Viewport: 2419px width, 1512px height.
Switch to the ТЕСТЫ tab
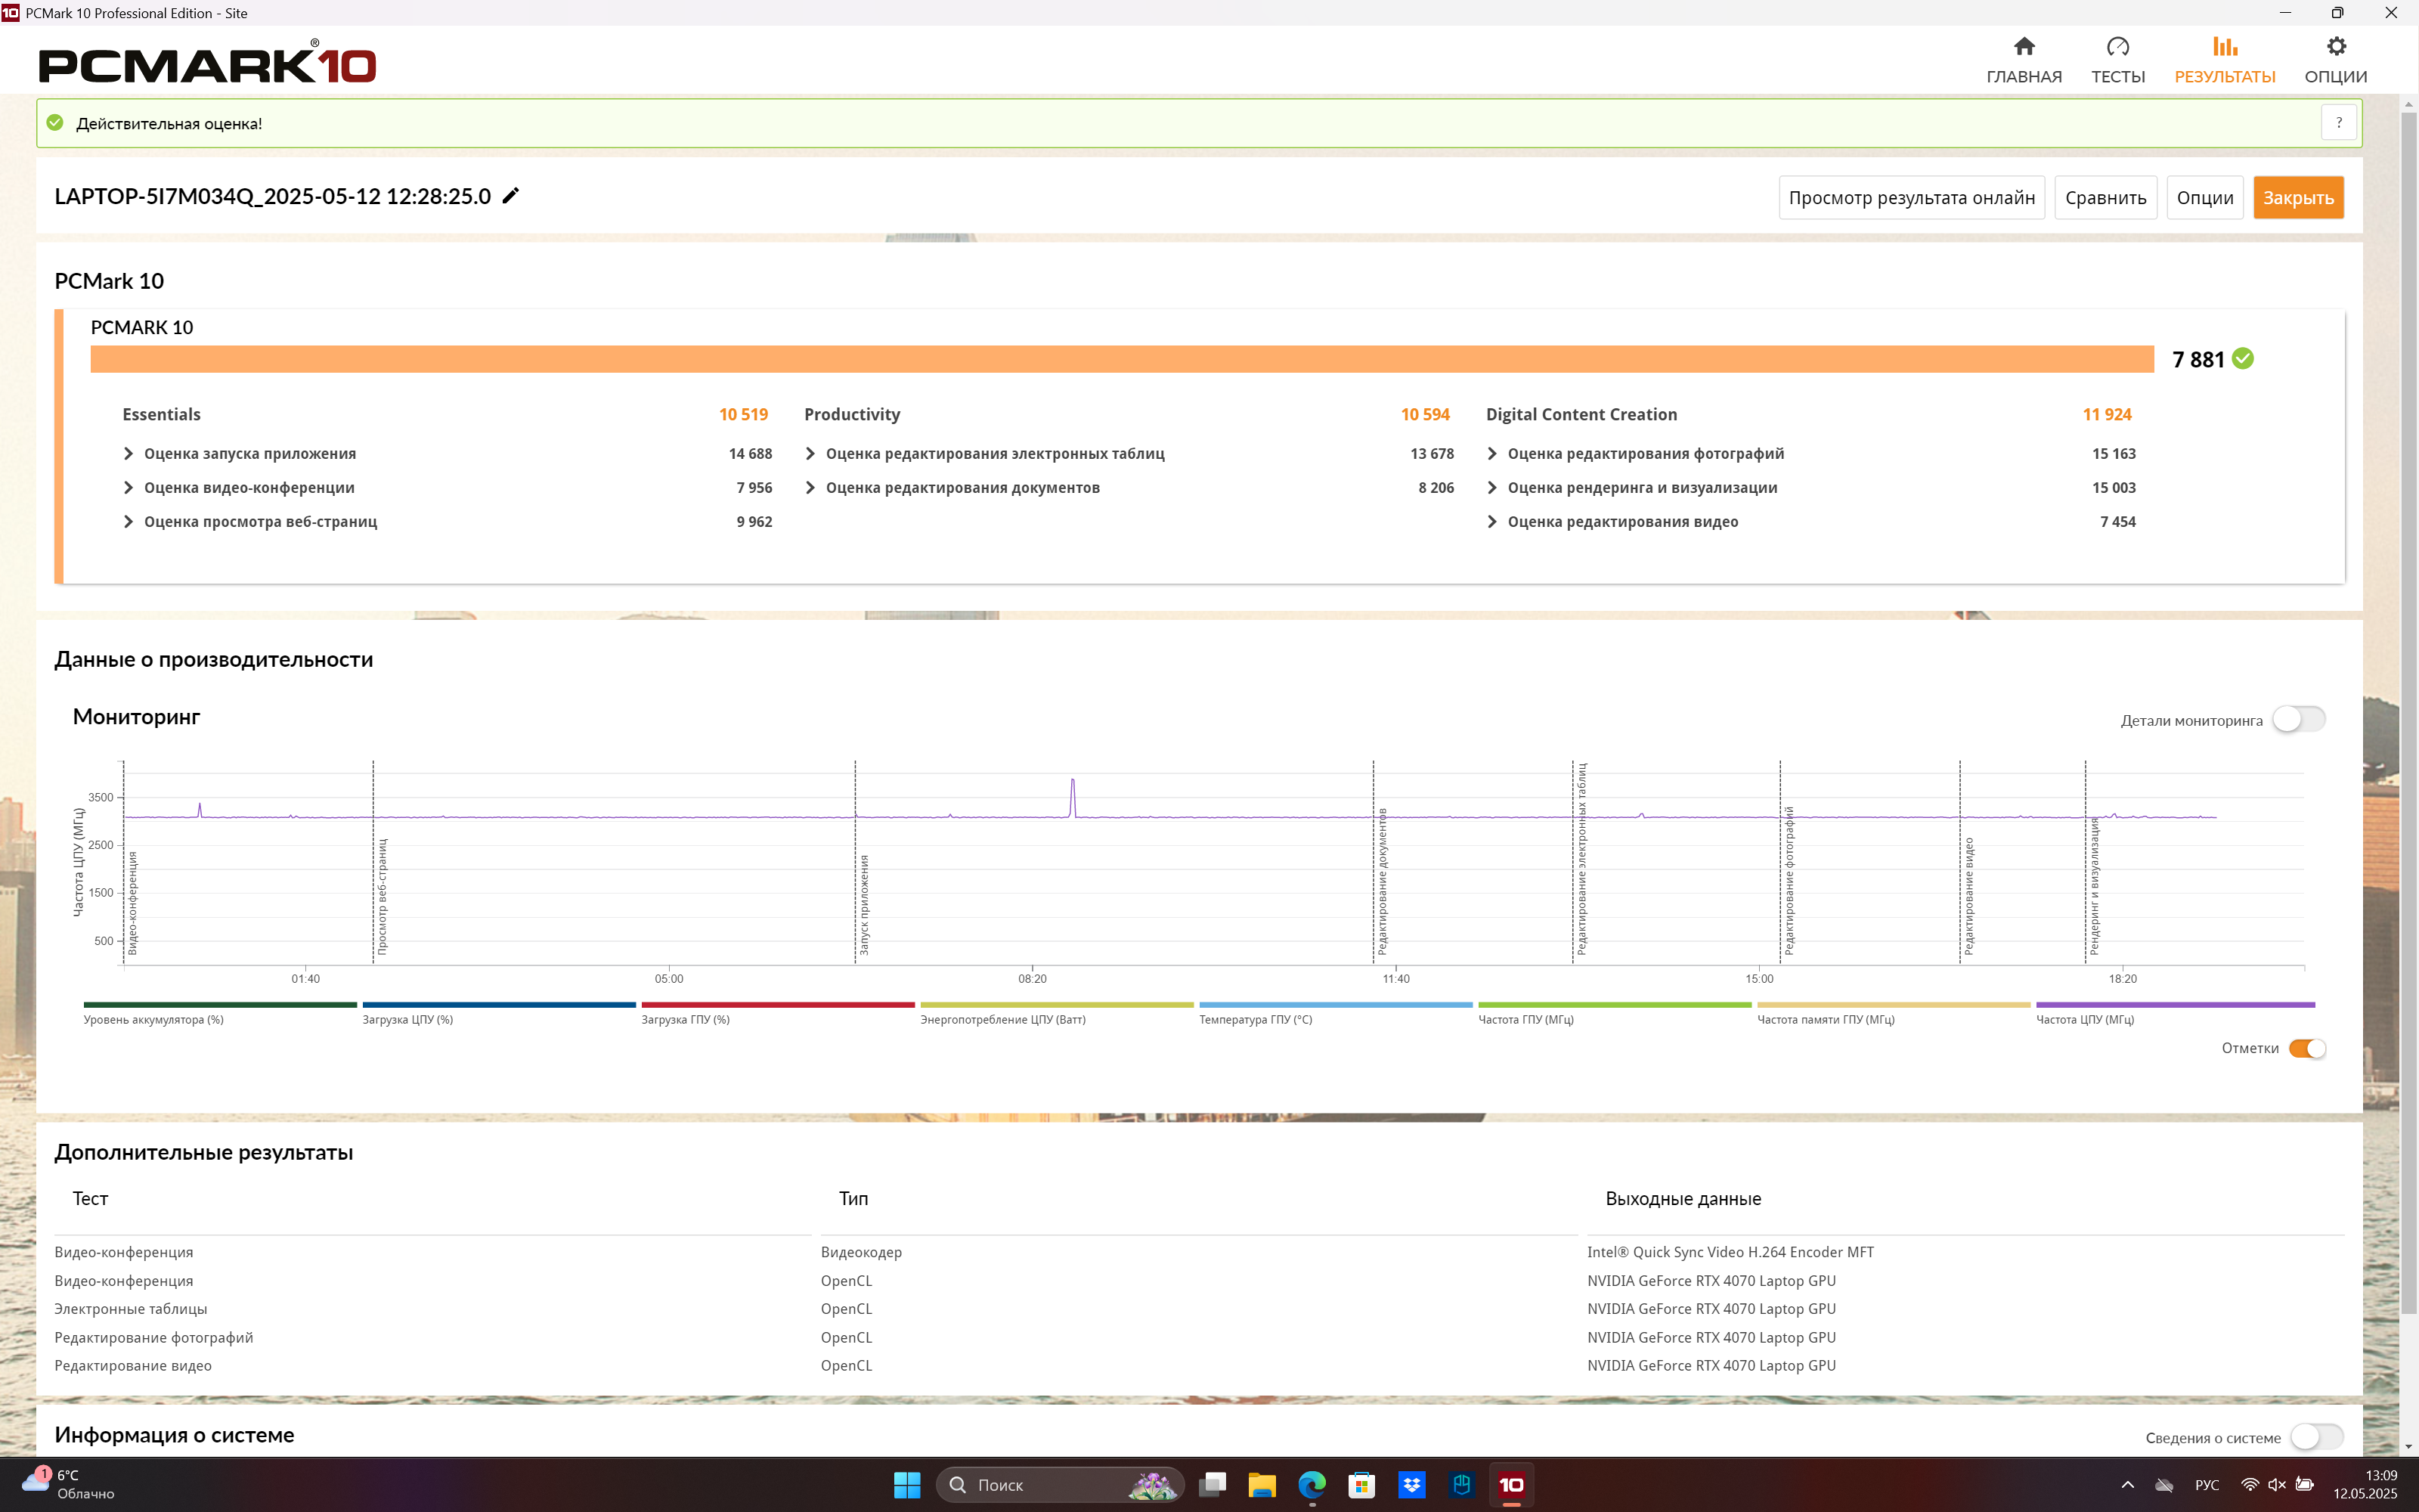click(2117, 60)
